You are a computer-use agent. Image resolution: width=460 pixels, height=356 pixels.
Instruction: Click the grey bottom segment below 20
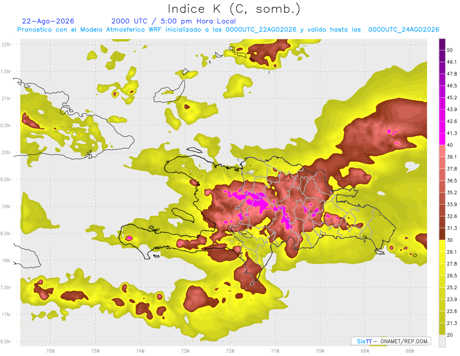pyautogui.click(x=442, y=341)
